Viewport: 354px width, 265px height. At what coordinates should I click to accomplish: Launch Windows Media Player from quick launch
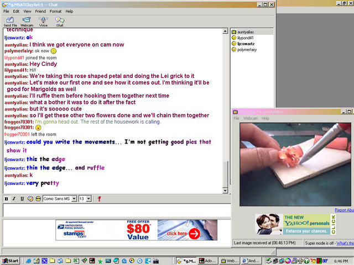[x=132, y=261]
